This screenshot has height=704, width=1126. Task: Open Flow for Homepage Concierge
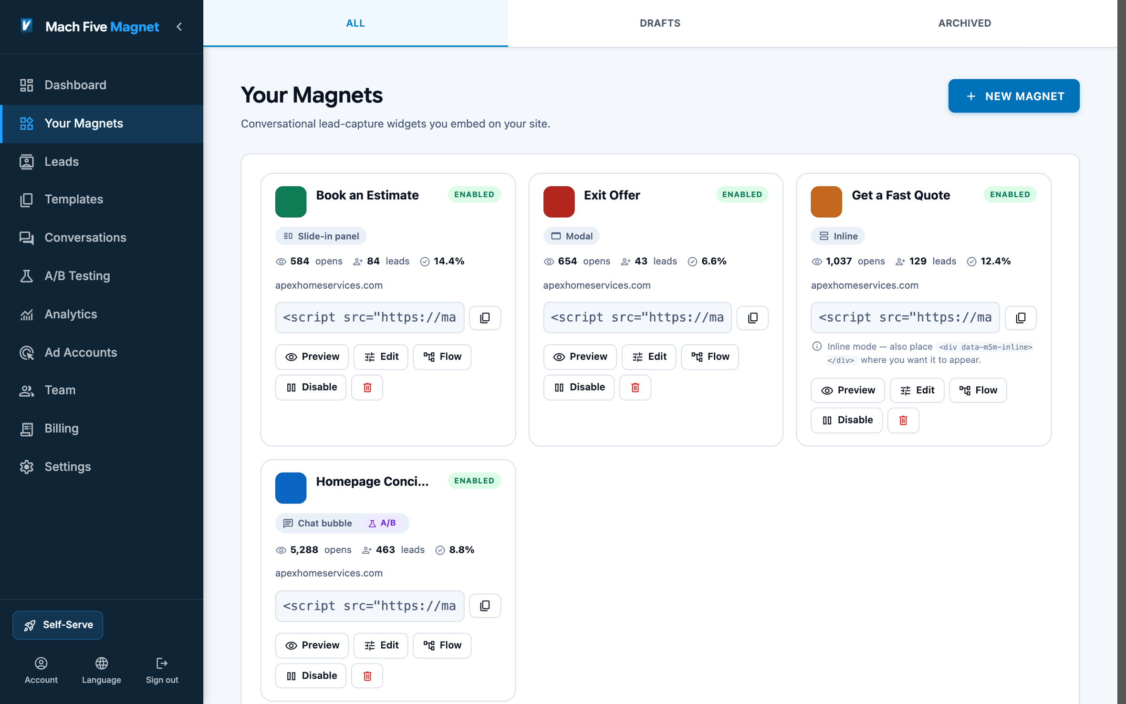[x=442, y=646]
